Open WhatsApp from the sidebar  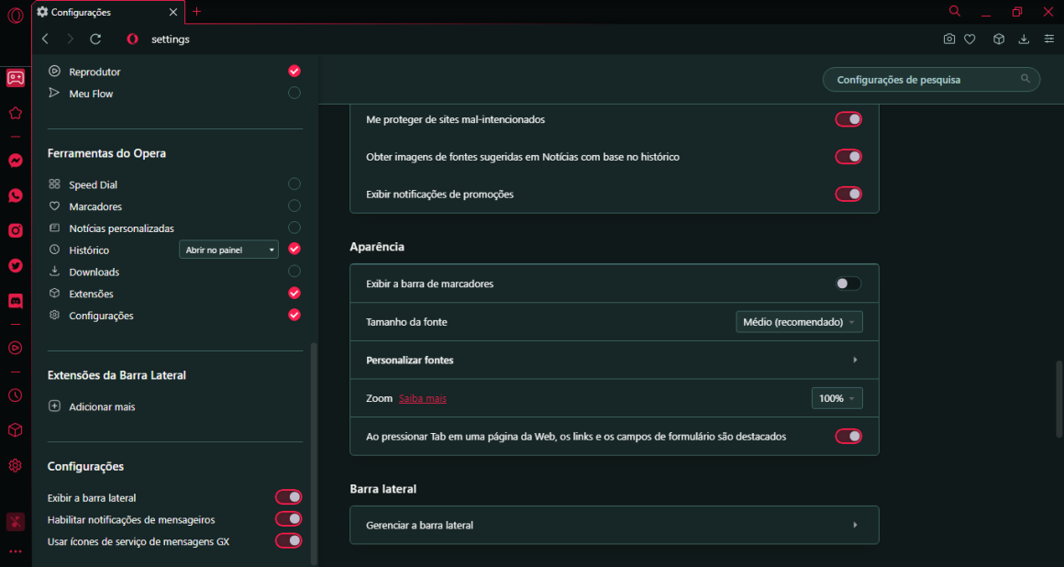coord(16,195)
